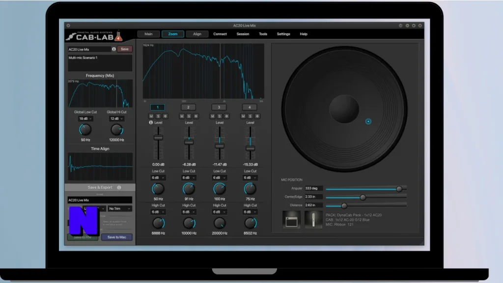Open the Global Hi Cut 12 dB dropdown
Image resolution: width=503 pixels, height=283 pixels.
(116, 119)
